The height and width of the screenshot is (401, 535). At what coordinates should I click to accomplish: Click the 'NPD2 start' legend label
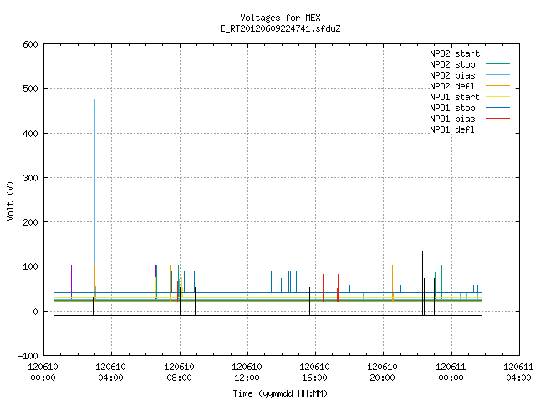(455, 53)
